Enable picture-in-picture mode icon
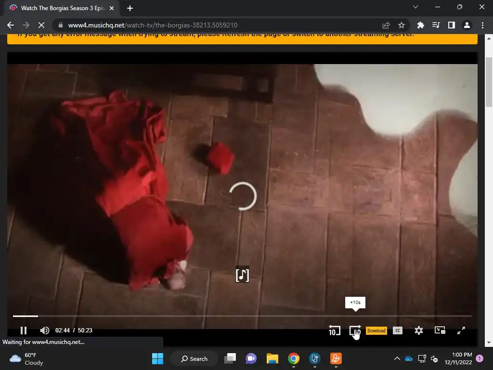The image size is (493, 370). [440, 330]
